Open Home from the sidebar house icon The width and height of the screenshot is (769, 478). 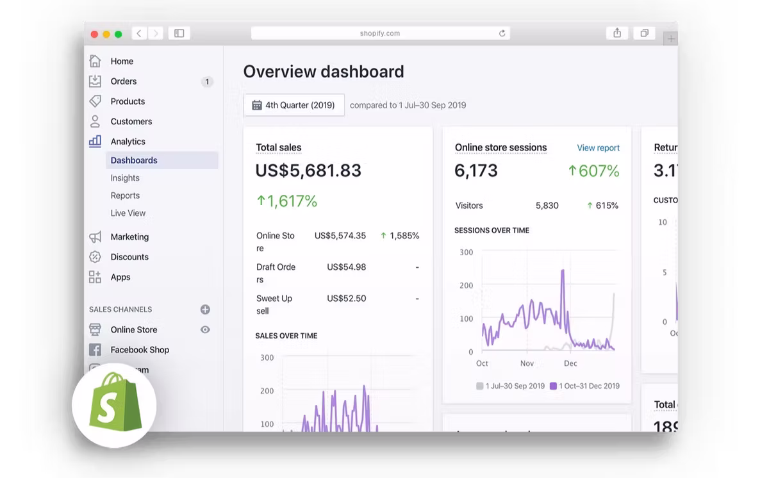click(x=95, y=61)
